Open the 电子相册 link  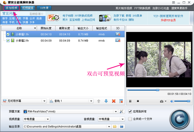tap(68, 16)
